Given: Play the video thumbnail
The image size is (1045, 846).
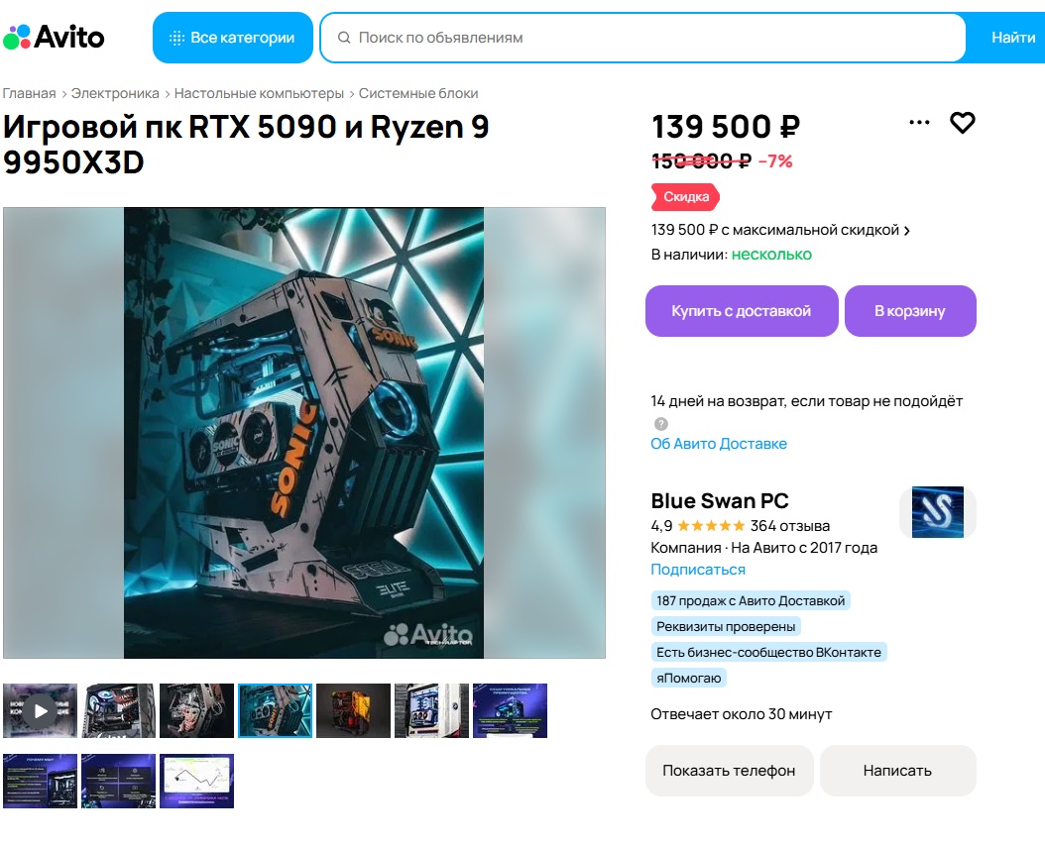Looking at the screenshot, I should point(40,710).
